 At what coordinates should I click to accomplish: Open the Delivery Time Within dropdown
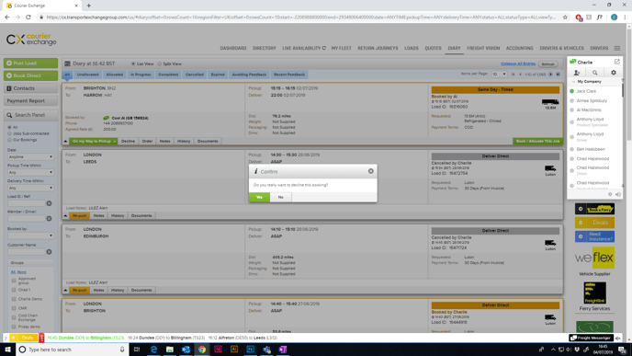pos(30,188)
